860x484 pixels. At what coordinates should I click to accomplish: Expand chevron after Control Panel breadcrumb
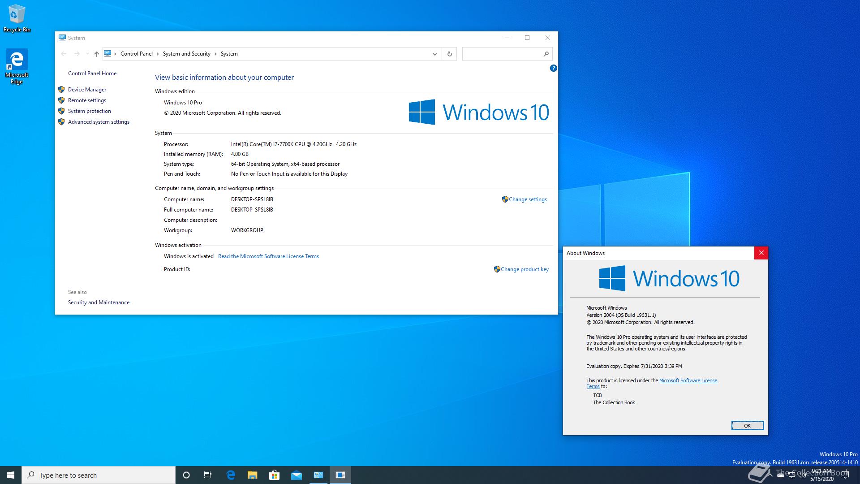(x=158, y=54)
